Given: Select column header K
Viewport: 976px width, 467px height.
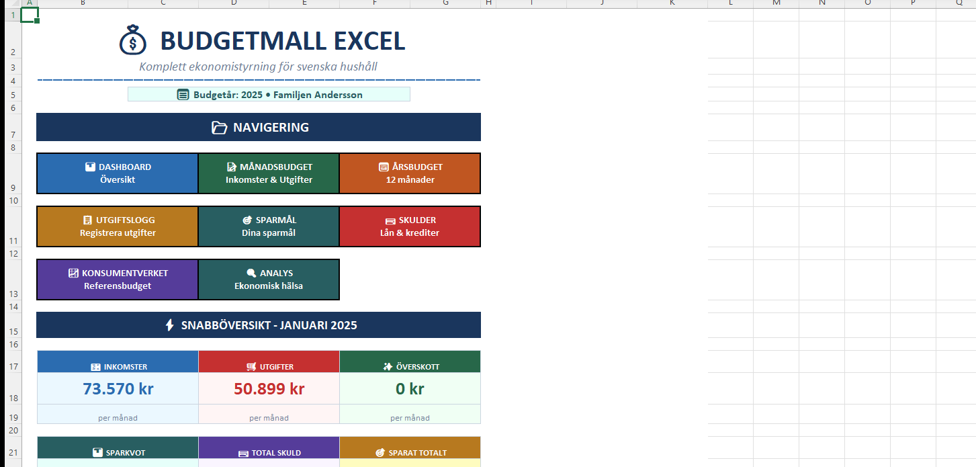Looking at the screenshot, I should (x=672, y=3).
